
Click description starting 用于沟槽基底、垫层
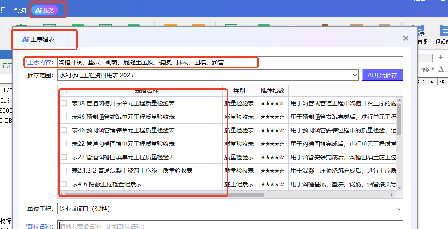point(343,184)
